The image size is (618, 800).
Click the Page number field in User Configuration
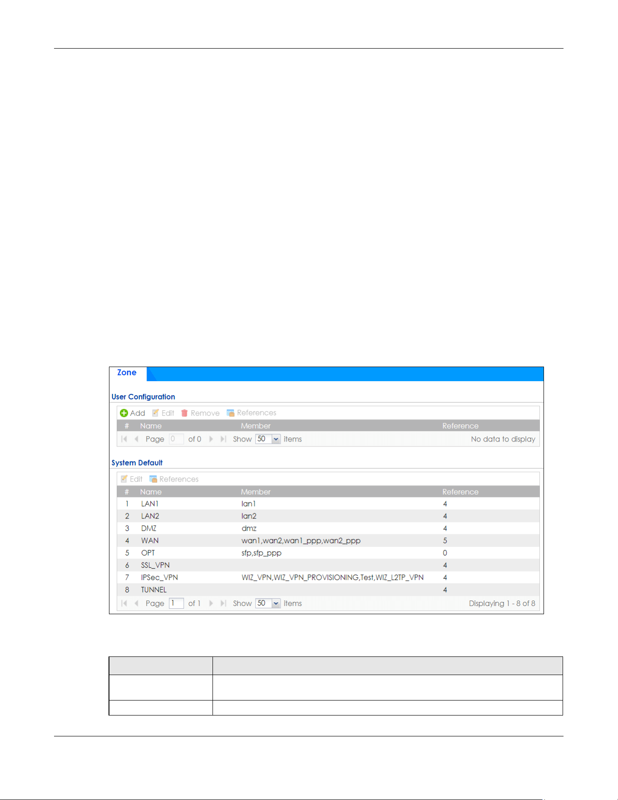pos(176,439)
